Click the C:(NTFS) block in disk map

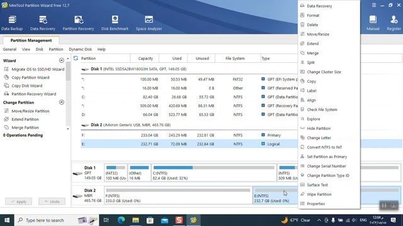point(214,173)
